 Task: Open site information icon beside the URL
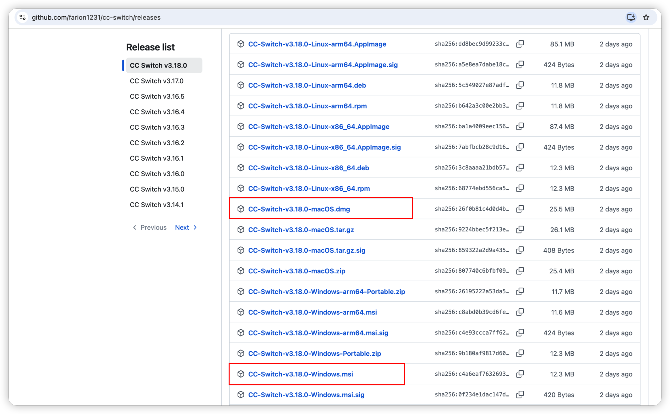23,17
